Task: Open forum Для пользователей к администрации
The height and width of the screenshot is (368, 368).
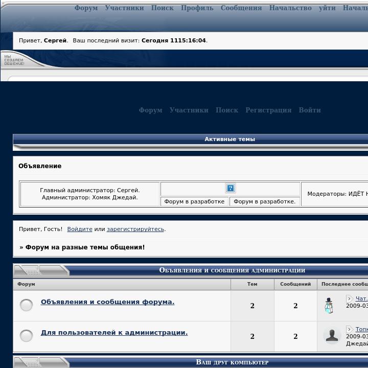Action: pyautogui.click(x=114, y=333)
